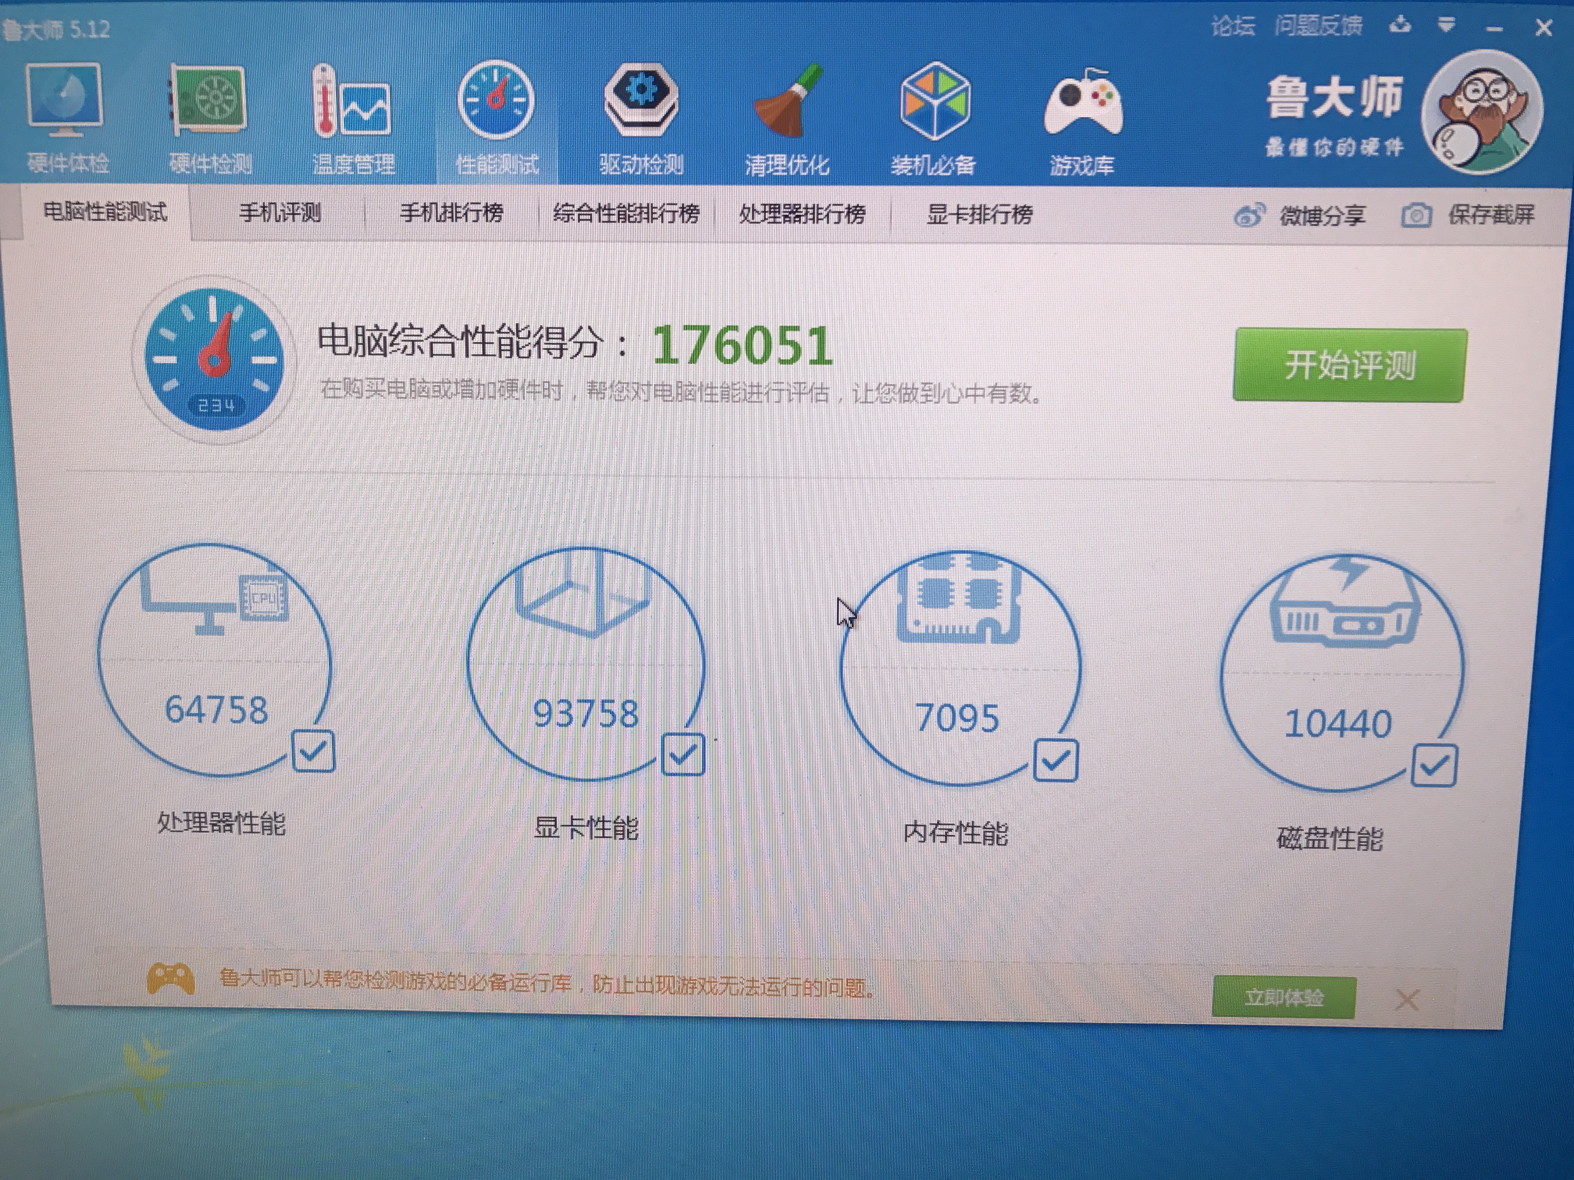The height and width of the screenshot is (1180, 1574).
Task: Click the speedometer gauge icon
Action: [214, 359]
